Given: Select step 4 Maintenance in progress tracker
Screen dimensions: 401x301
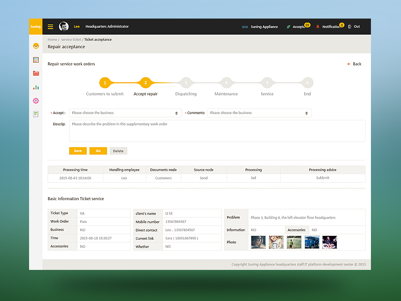Looking at the screenshot, I should point(226,83).
